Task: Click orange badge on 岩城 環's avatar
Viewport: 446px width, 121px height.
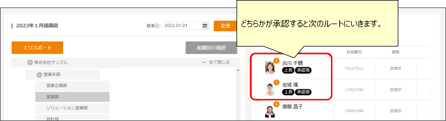Action: pos(276,82)
